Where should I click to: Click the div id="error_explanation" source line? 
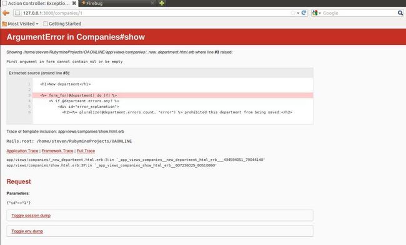point(88,107)
